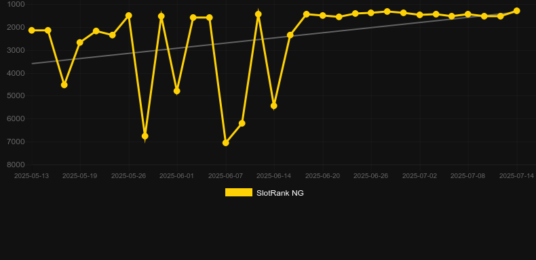Click the 7000 y-axis label
The width and height of the screenshot is (536, 260).
coord(16,142)
